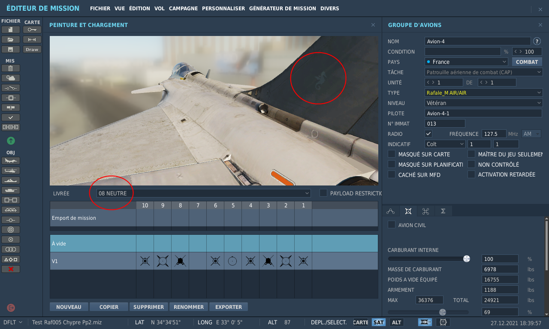Open the help question mark beside NOM
The image size is (549, 329).
pyautogui.click(x=537, y=42)
